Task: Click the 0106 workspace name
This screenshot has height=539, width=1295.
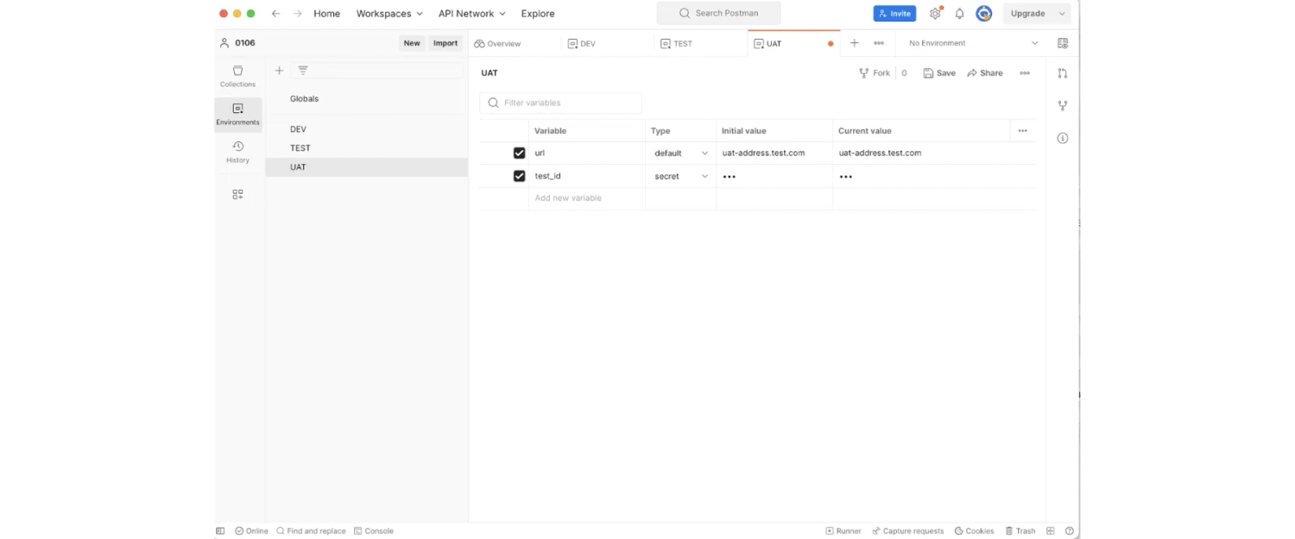Action: pyautogui.click(x=245, y=43)
